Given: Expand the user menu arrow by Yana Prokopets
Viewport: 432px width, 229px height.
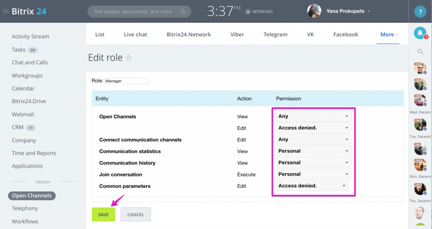Looking at the screenshot, I should tap(369, 11).
